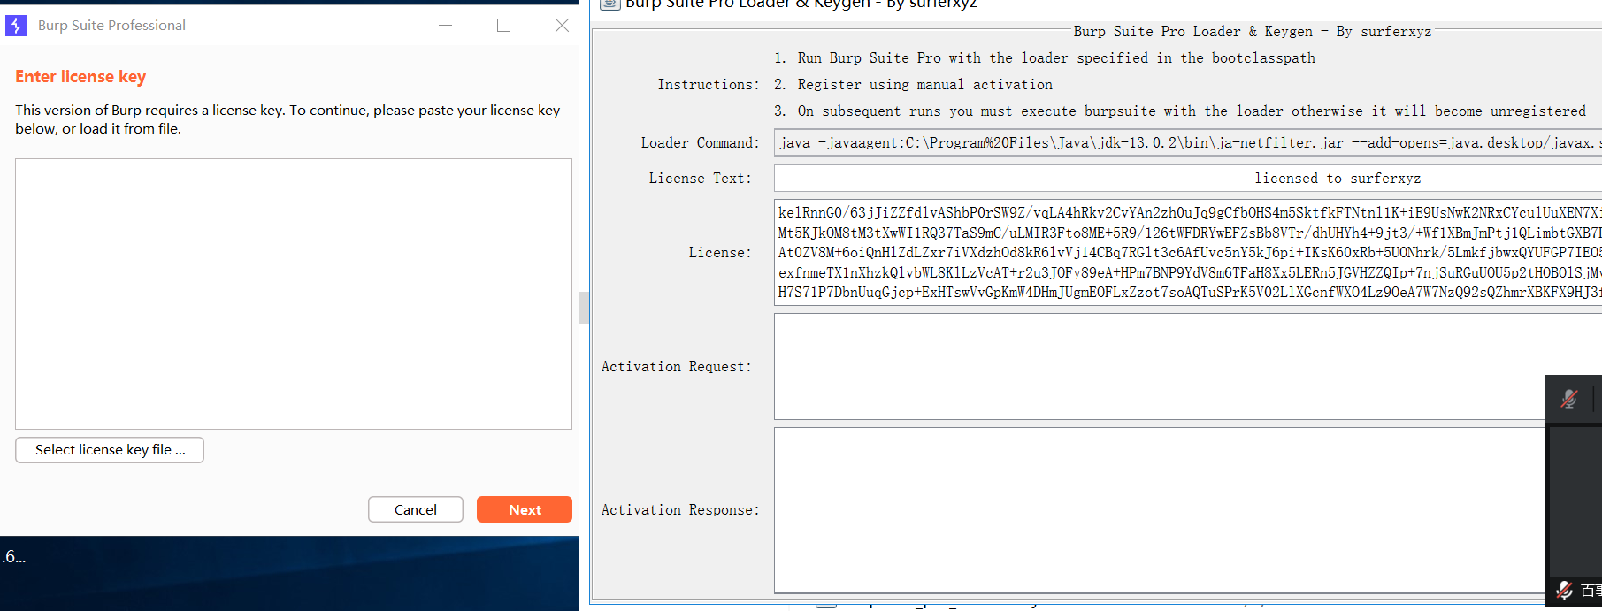Edit the License Text field in keygen
1602x611 pixels.
tap(1188, 178)
